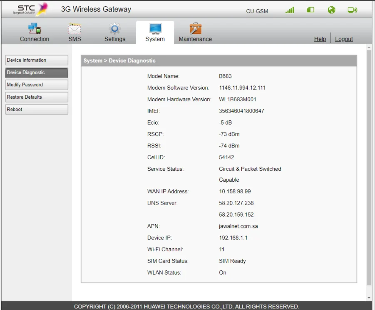Open the Help link
This screenshot has height=310, width=375.
[320, 39]
